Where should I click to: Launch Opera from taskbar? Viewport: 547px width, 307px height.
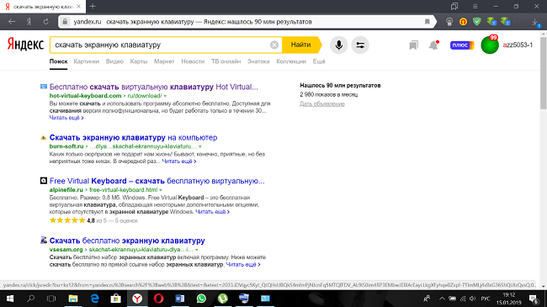click(x=158, y=299)
